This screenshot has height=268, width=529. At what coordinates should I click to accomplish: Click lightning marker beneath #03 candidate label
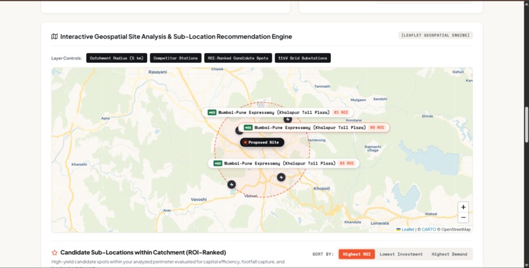coord(287,119)
